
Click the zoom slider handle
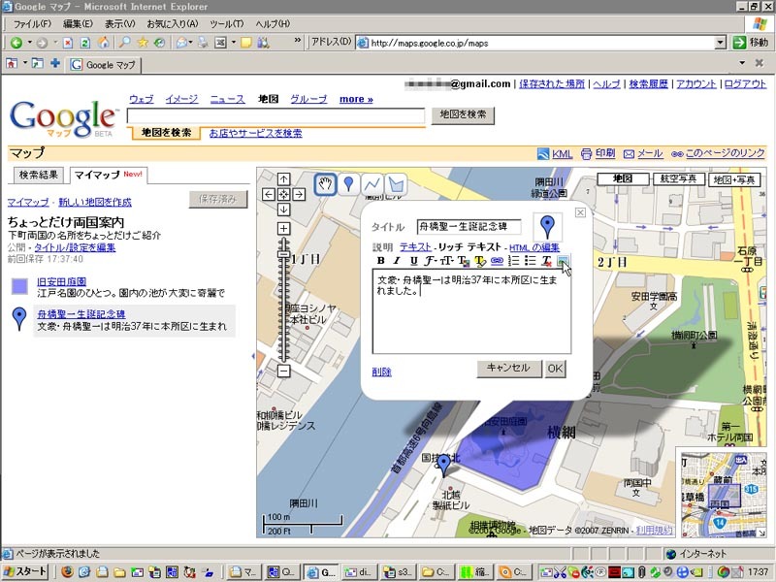(283, 254)
